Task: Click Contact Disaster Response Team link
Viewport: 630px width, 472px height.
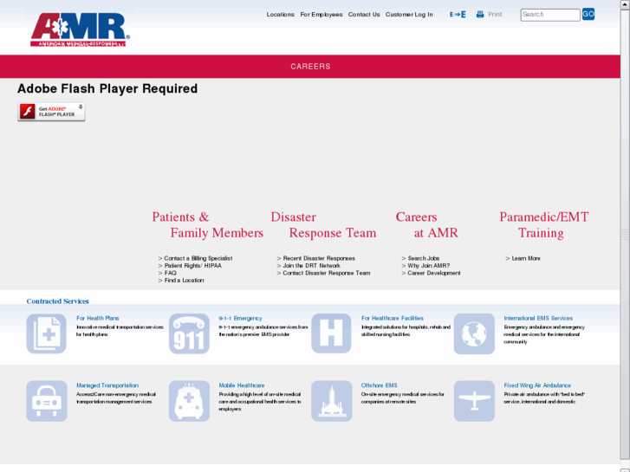Action: pos(327,273)
